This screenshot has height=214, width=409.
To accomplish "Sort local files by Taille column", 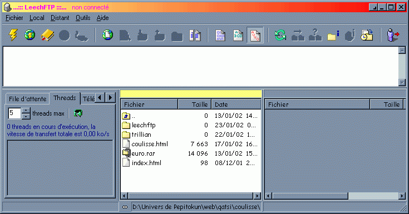I will (195, 104).
